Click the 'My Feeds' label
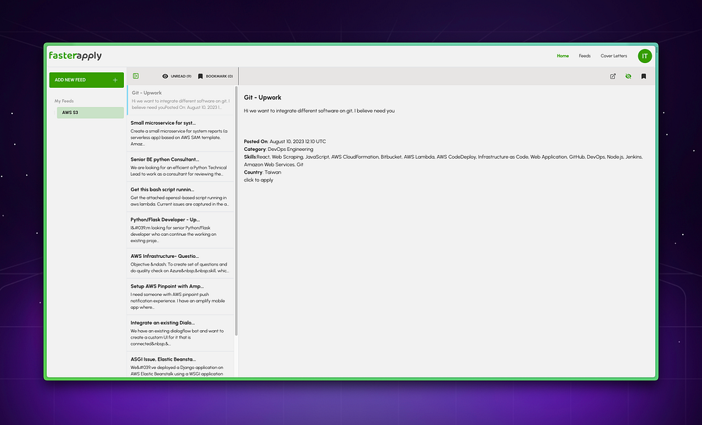 [x=64, y=101]
